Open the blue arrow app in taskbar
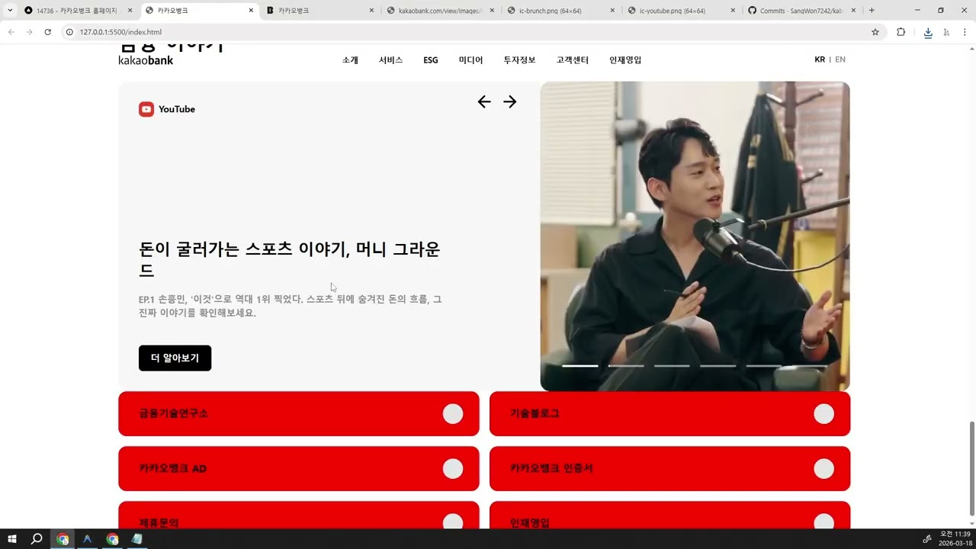This screenshot has width=976, height=549. (x=88, y=539)
